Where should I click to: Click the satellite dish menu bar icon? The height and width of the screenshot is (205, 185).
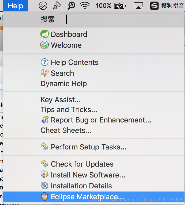coord(57,6)
